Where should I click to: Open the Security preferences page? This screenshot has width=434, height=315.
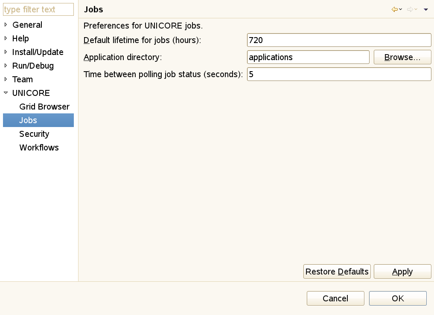(x=34, y=134)
